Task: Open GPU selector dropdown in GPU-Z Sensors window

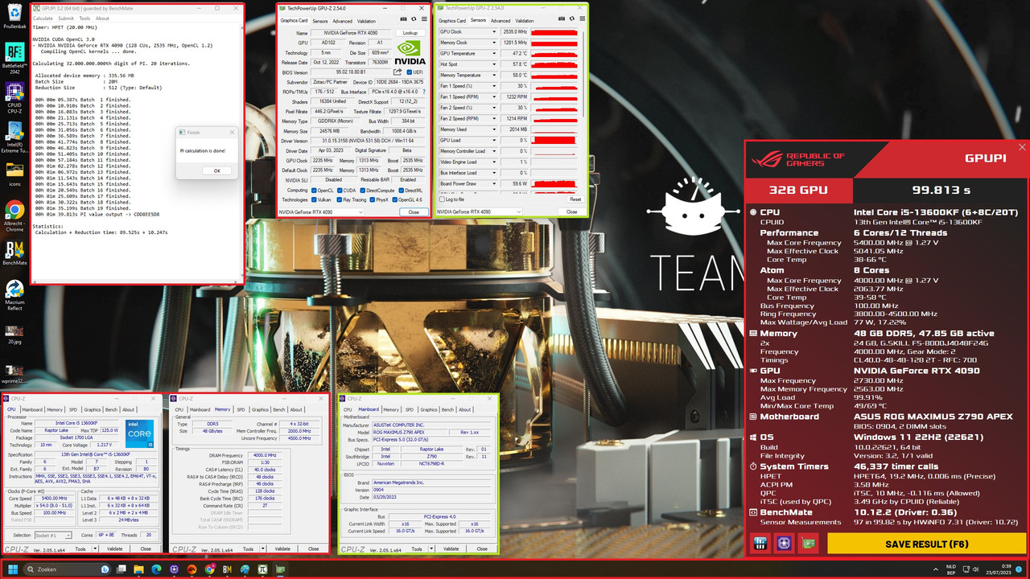Action: pyautogui.click(x=479, y=211)
